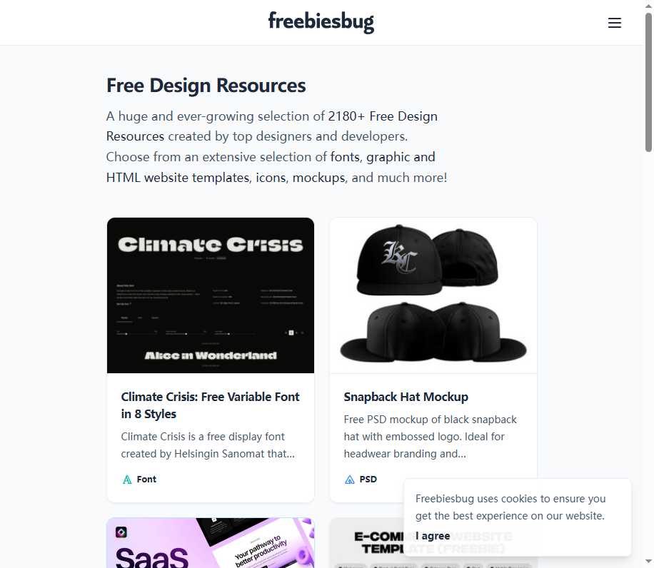Open the SaaS template thumbnail

pyautogui.click(x=211, y=543)
